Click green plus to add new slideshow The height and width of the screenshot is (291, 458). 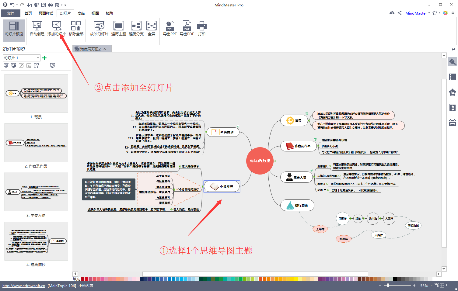point(44,58)
